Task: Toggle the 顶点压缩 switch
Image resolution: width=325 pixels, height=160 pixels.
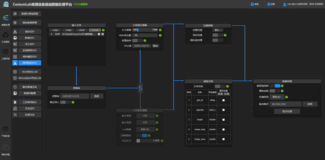Action: pyautogui.click(x=218, y=35)
